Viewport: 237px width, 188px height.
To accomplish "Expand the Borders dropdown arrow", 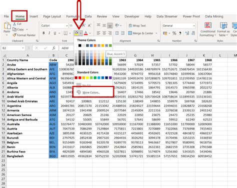I will tap(70, 33).
